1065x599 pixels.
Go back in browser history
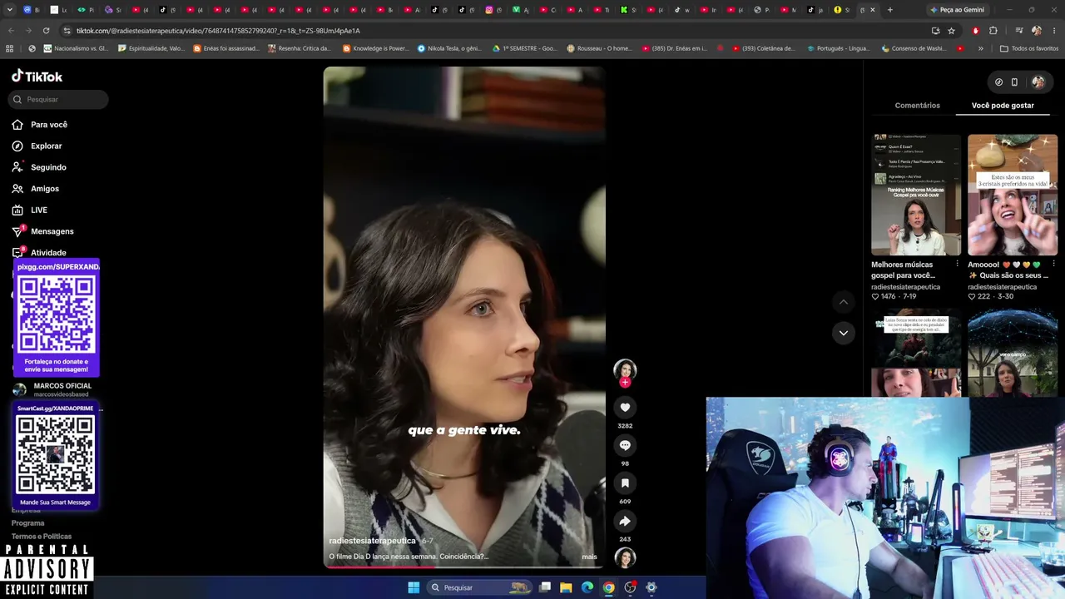(11, 31)
